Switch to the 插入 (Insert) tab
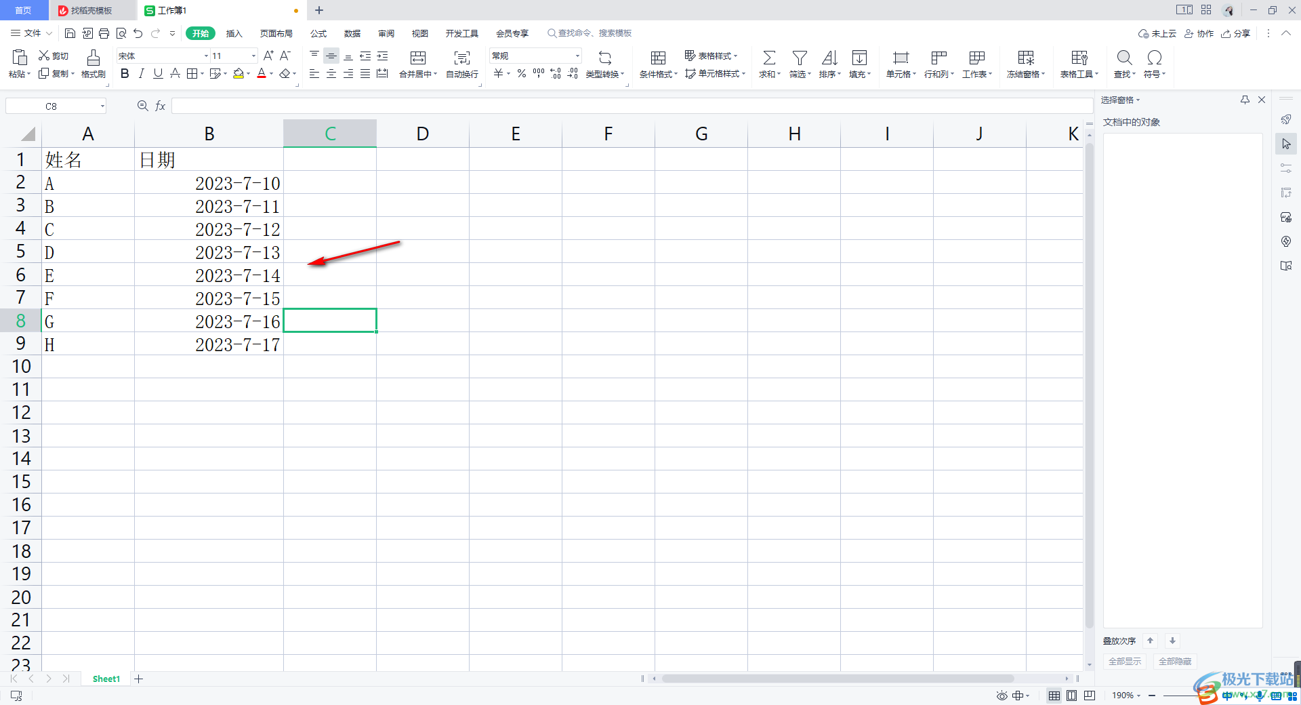Viewport: 1301px width, 705px height. [x=234, y=33]
